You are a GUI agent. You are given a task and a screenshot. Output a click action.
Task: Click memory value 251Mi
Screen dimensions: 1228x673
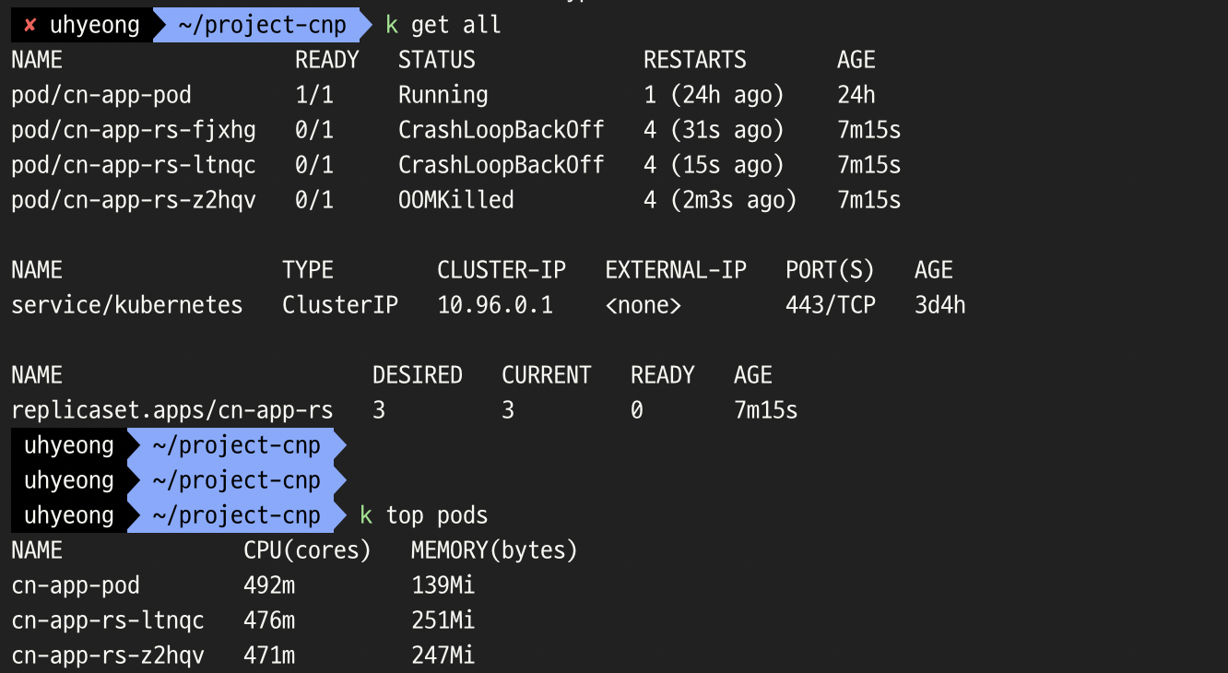[x=443, y=620]
